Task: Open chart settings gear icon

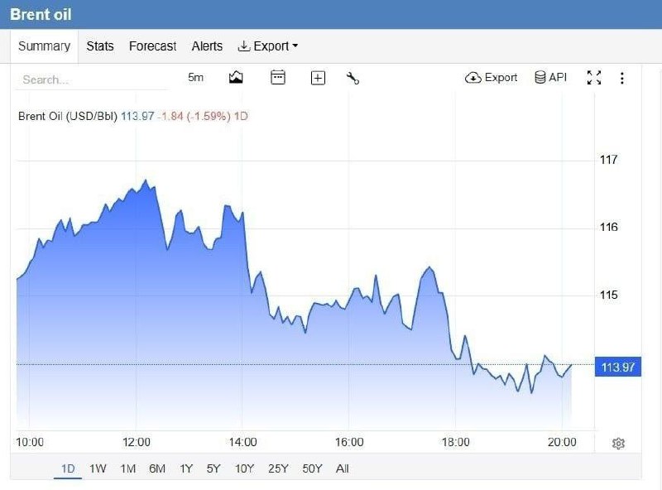Action: (x=618, y=443)
